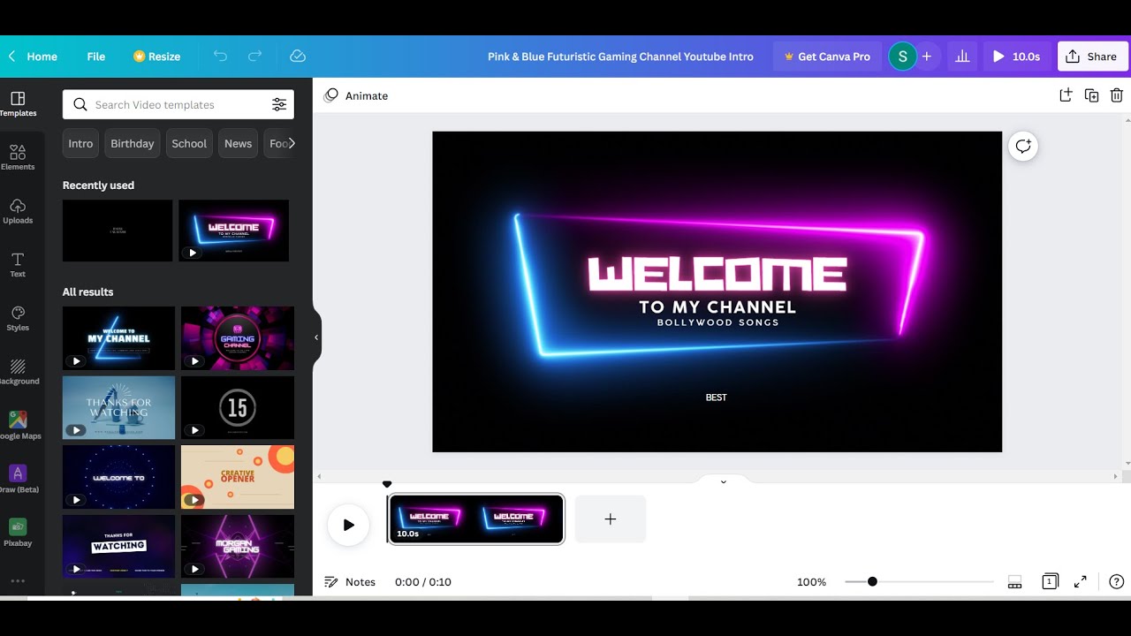1131x636 pixels.
Task: Add a new page above canvas
Action: (x=1066, y=95)
